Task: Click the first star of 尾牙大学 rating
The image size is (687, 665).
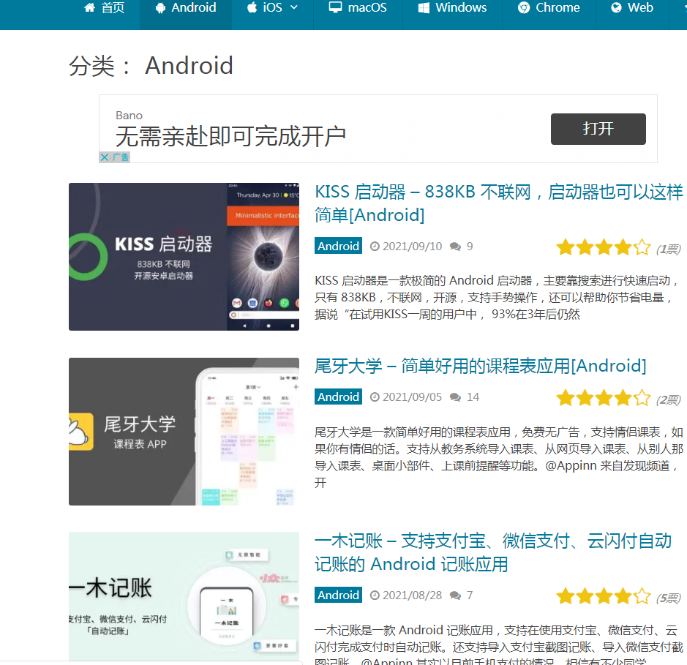Action: tap(566, 398)
